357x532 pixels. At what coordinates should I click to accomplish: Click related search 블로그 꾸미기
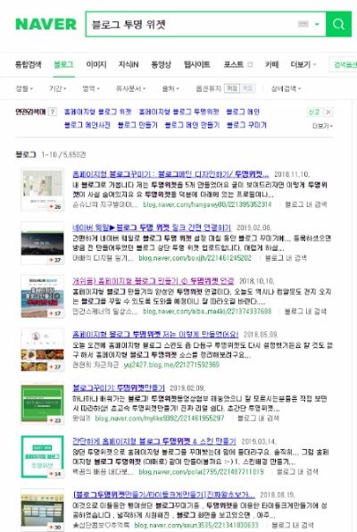coord(246,125)
